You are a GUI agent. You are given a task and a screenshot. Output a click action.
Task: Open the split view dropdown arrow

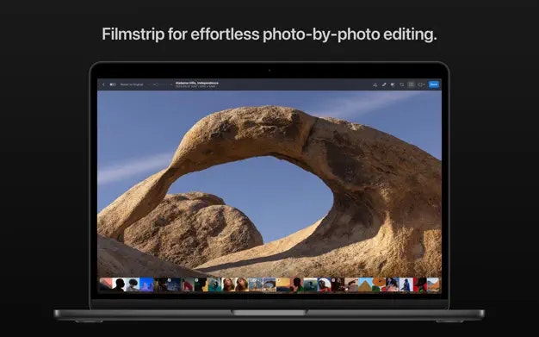(x=424, y=84)
